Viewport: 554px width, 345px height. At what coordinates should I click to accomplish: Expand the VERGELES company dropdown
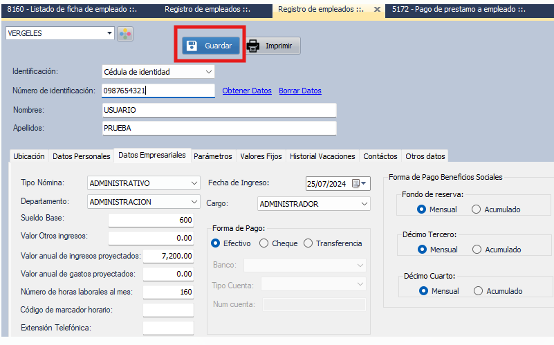(110, 34)
